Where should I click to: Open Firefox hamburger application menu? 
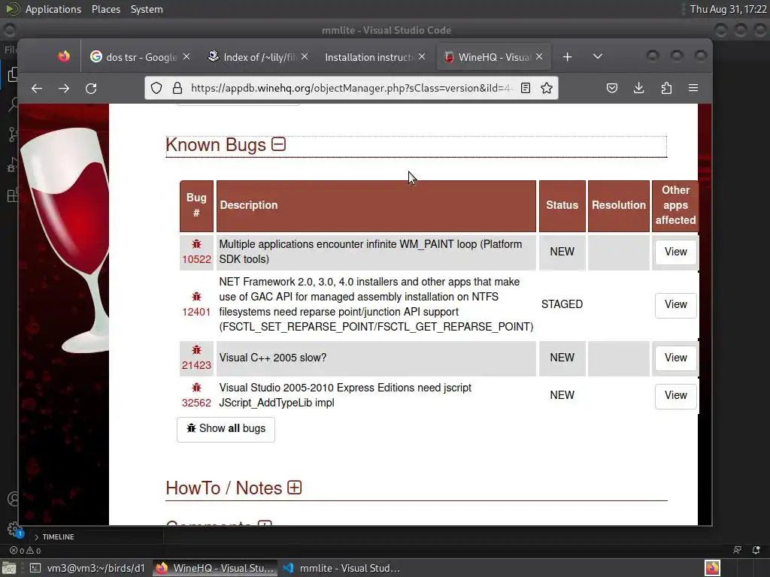[693, 89]
